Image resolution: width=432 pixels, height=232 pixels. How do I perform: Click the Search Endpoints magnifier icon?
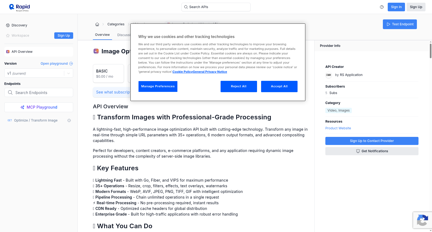click(10, 92)
